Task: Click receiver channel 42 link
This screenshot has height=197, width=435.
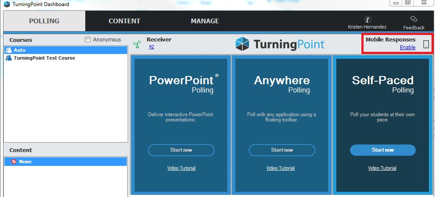Action: [x=151, y=47]
